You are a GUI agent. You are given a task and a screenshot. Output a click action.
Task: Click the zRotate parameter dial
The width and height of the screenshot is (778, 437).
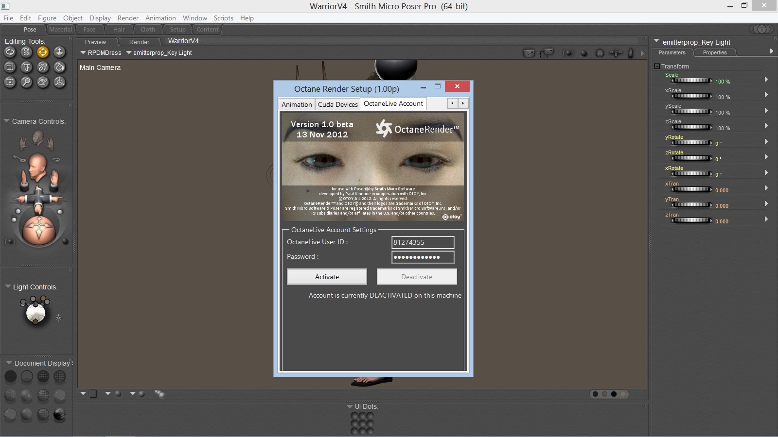point(691,158)
